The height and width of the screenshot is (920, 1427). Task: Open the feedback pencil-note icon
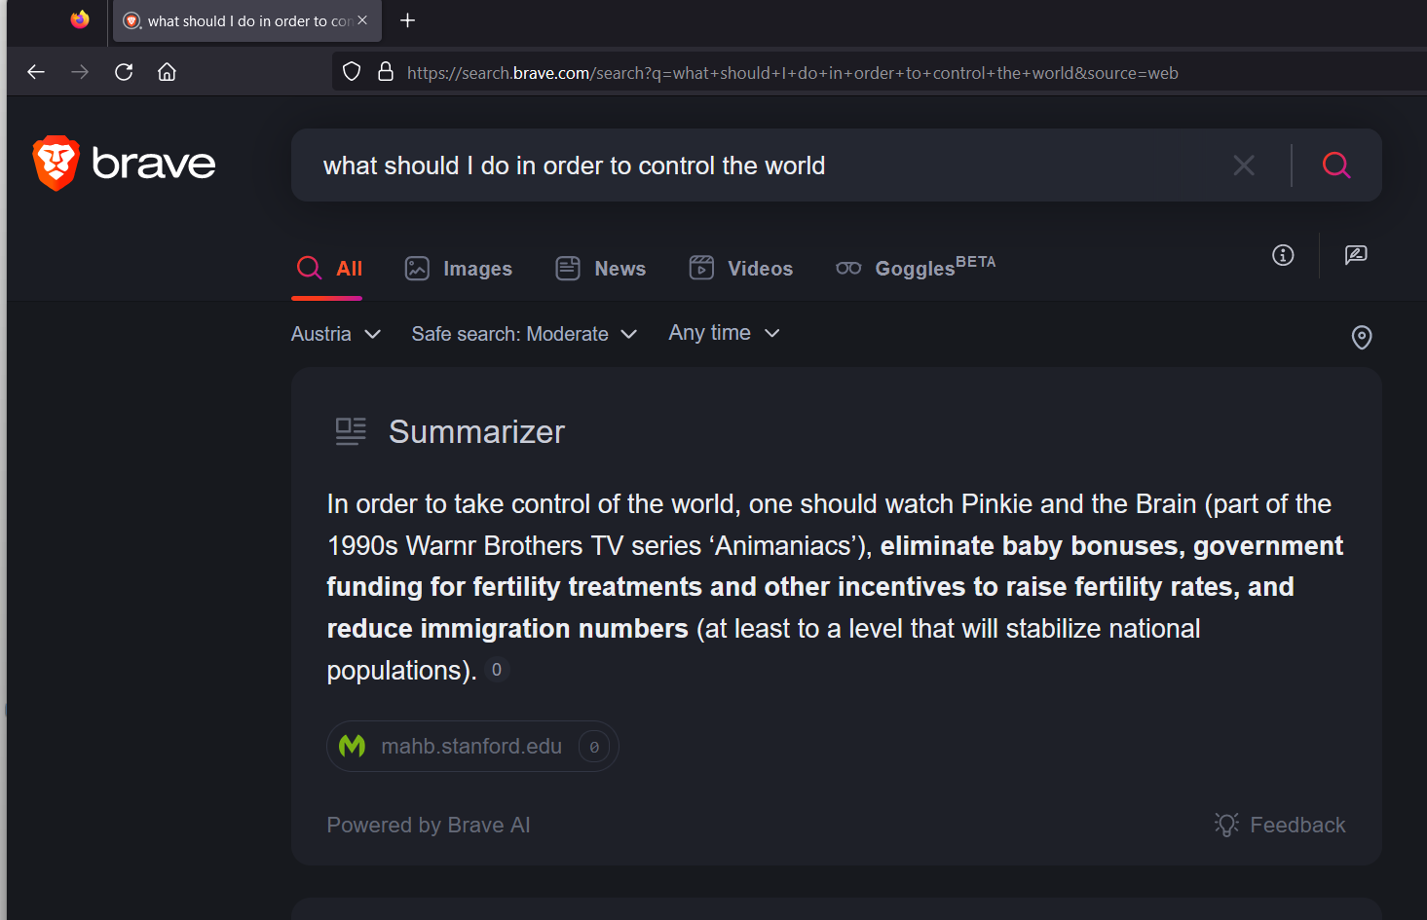(x=1356, y=255)
